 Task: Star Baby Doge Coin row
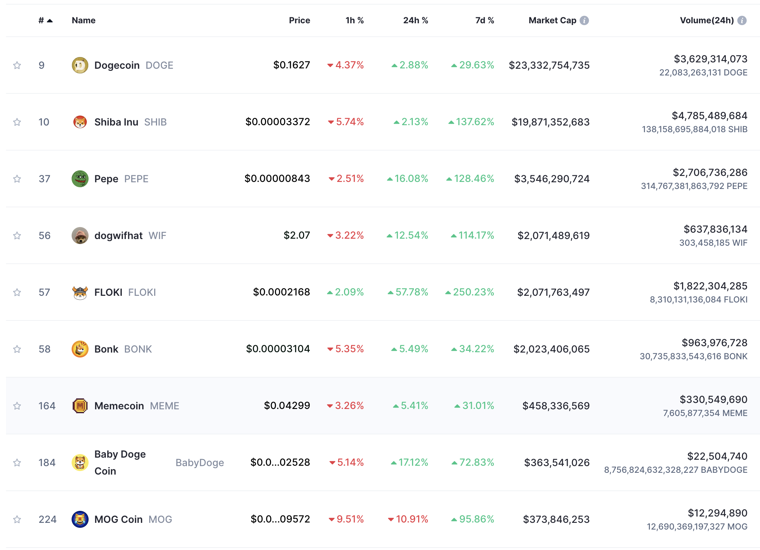(17, 463)
